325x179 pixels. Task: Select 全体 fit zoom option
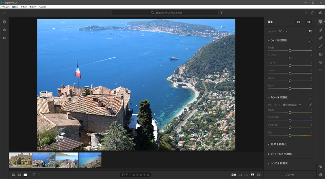pos(234,175)
